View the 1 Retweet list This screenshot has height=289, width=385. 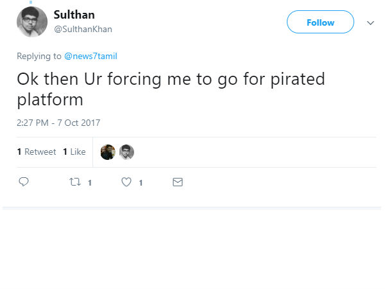[37, 152]
